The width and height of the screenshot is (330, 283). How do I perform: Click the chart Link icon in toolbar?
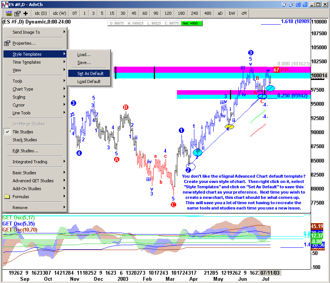tap(9, 14)
